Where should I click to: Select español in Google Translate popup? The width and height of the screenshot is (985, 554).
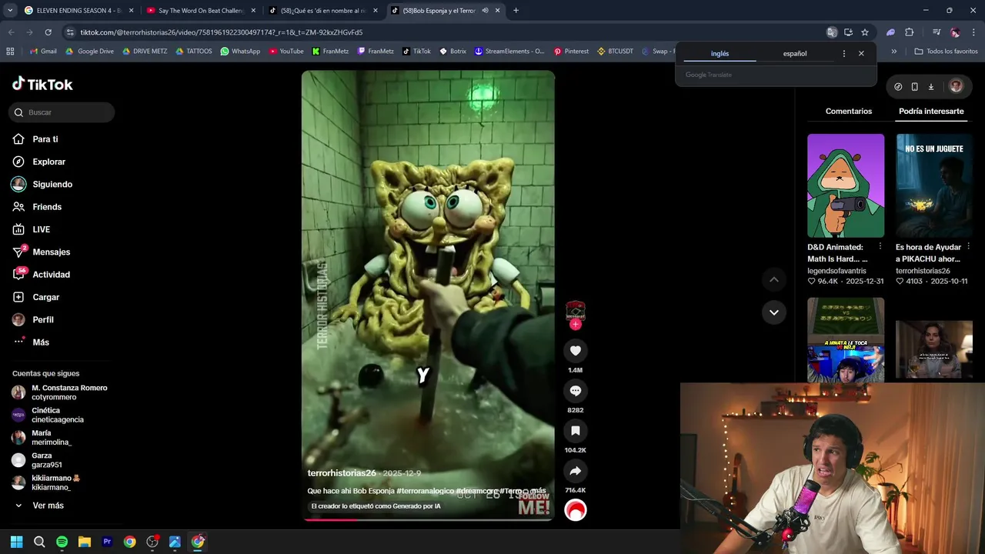click(x=795, y=54)
